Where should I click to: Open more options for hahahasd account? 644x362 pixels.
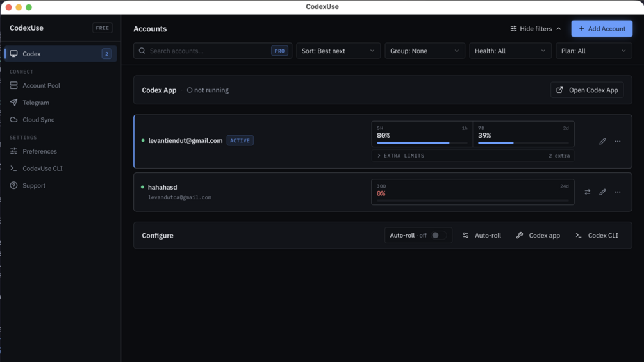pyautogui.click(x=618, y=192)
